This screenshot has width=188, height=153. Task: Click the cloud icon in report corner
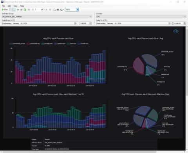coord(176,31)
